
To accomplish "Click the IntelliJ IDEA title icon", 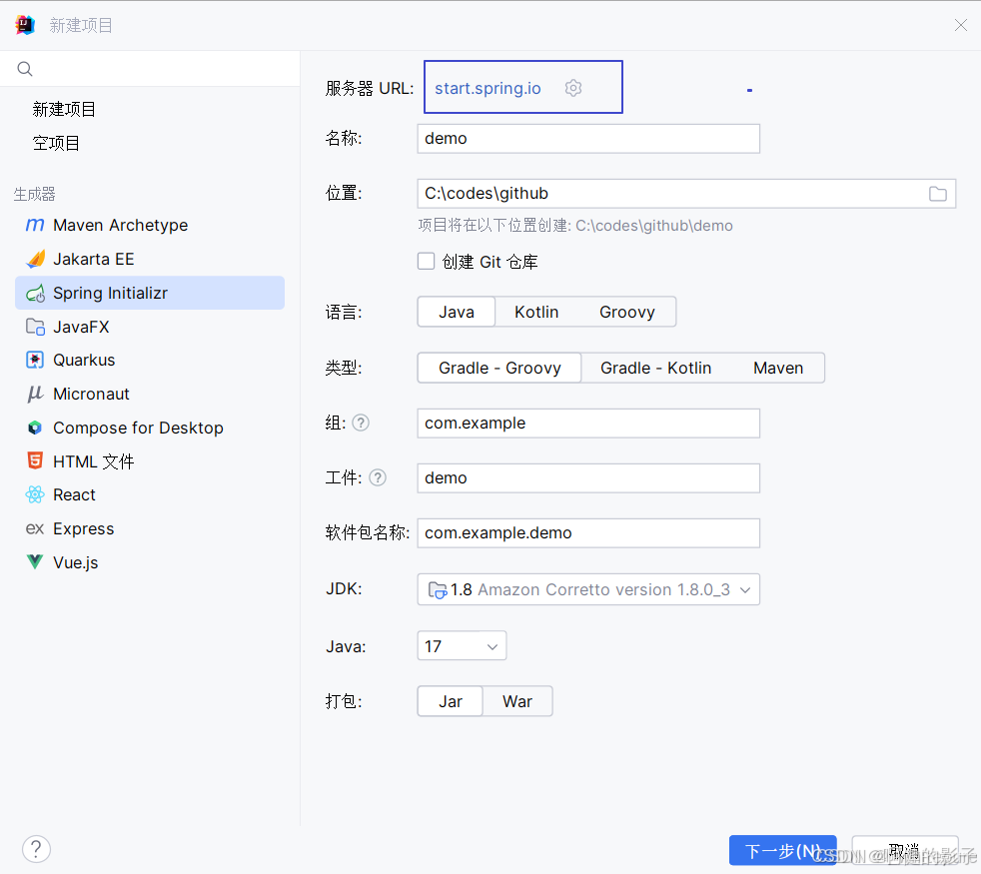I will (x=25, y=25).
